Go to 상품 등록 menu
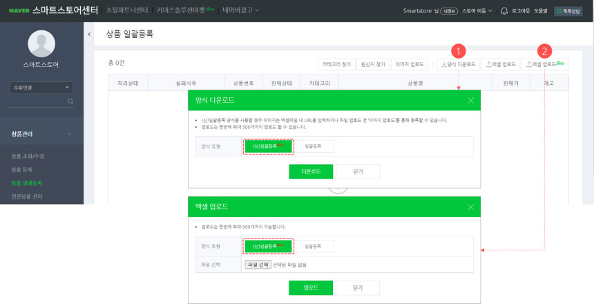 [22, 170]
